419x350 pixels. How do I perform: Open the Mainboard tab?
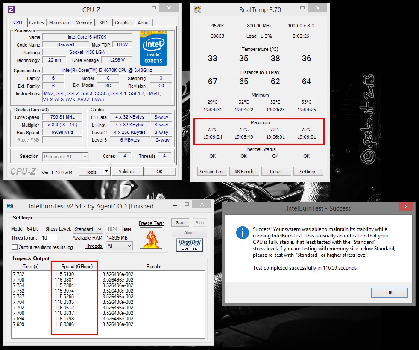point(60,23)
